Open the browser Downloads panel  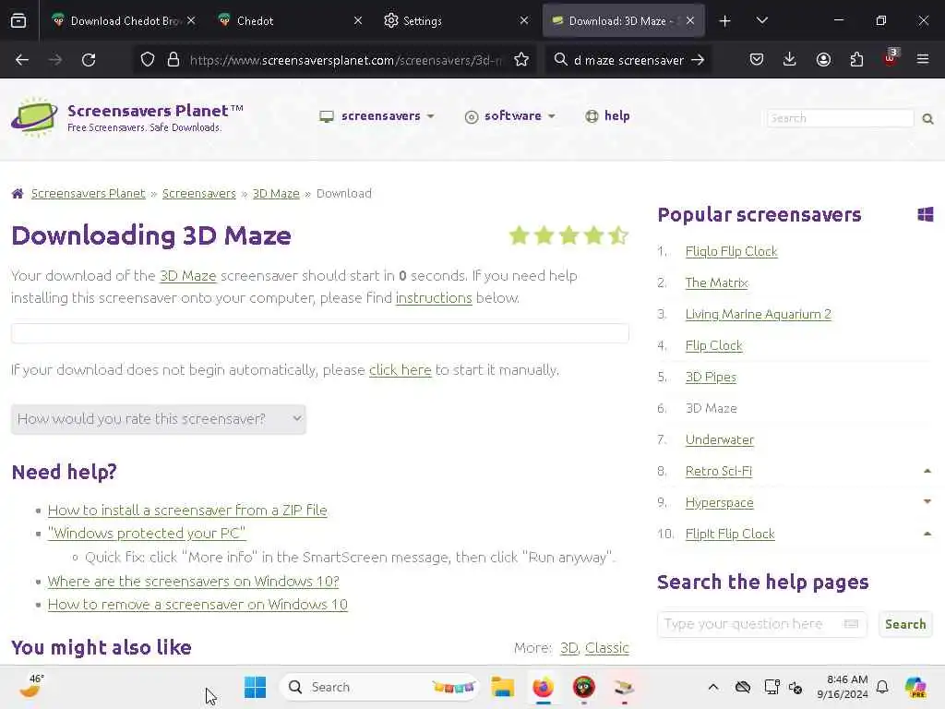coord(790,59)
